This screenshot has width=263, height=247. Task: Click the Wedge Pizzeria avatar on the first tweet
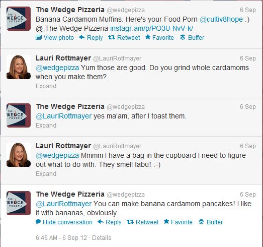click(19, 19)
